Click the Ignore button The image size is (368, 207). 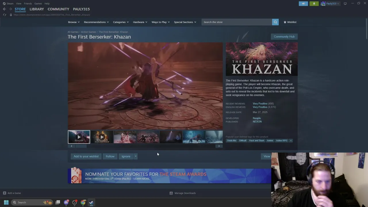click(x=126, y=156)
